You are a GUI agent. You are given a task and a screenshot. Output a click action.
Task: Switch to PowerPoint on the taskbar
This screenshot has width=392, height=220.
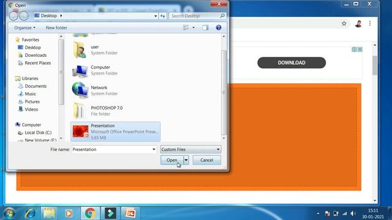point(130,213)
